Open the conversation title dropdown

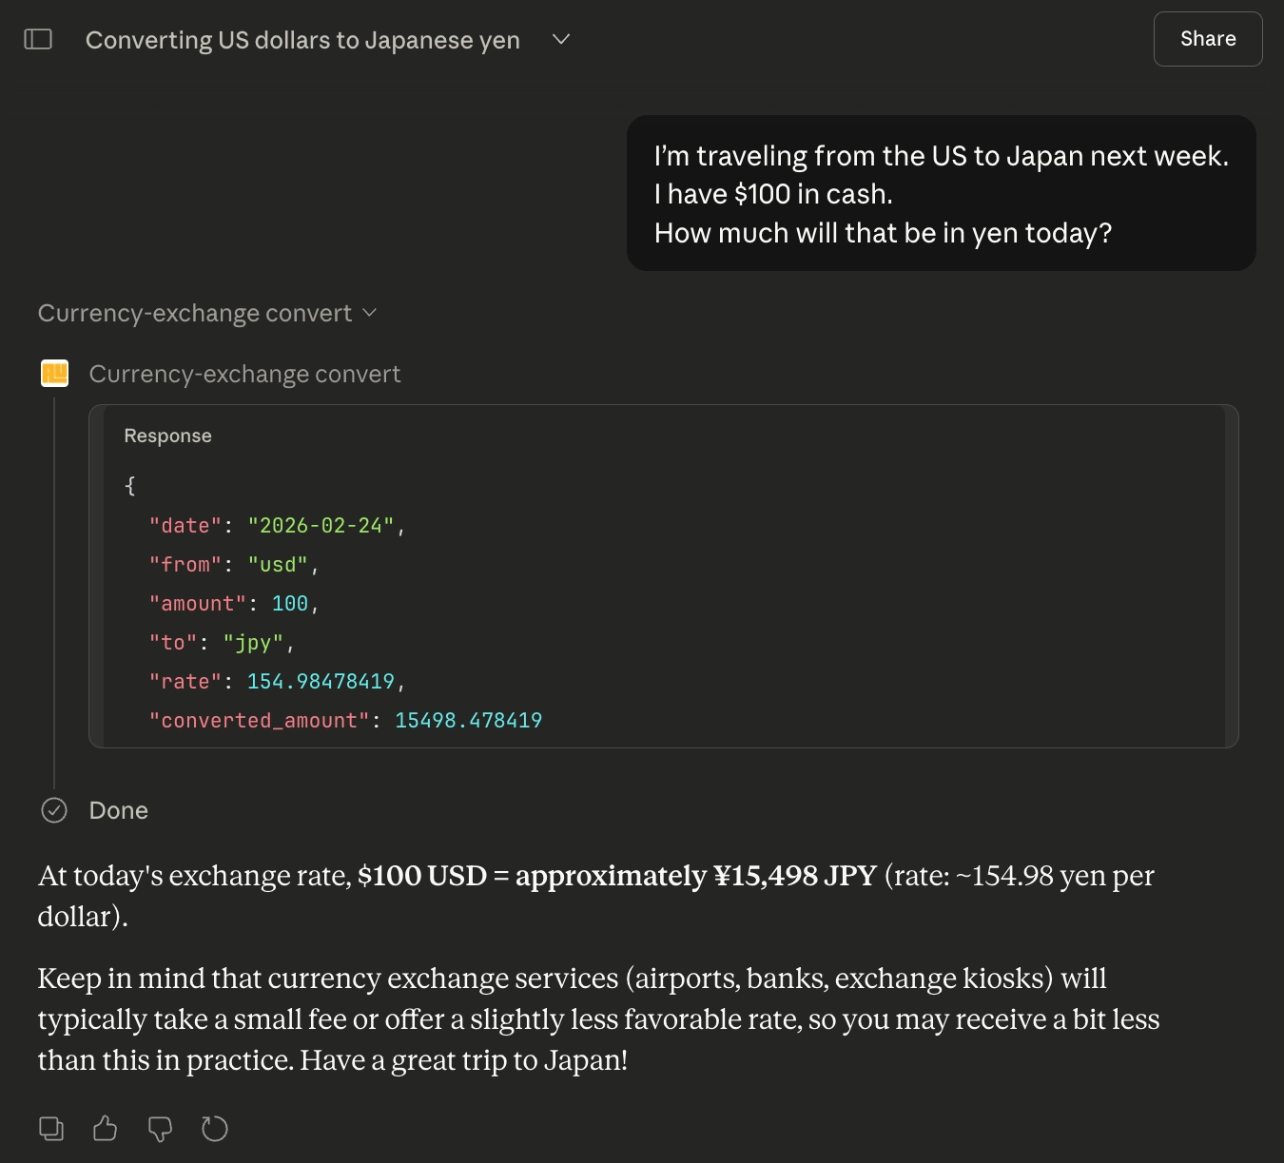click(560, 40)
